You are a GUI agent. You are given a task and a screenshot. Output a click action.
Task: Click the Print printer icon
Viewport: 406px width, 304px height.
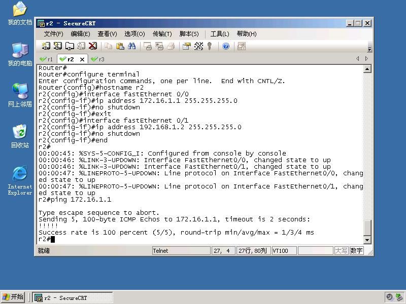coord(171,46)
